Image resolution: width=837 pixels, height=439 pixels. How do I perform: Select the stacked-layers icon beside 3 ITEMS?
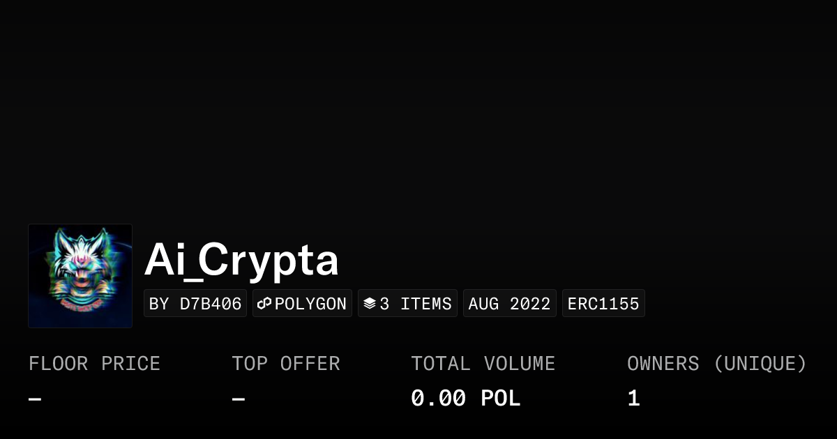pos(370,303)
